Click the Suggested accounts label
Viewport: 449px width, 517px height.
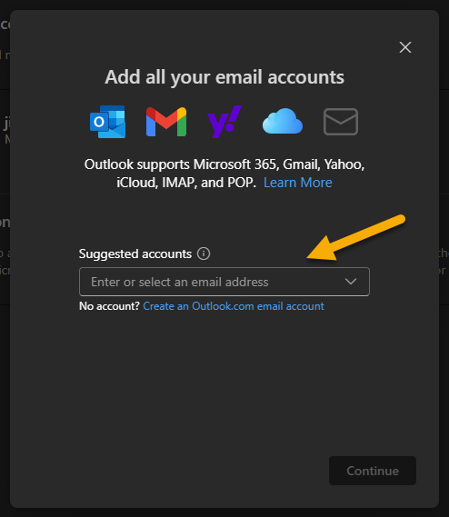pyautogui.click(x=135, y=254)
